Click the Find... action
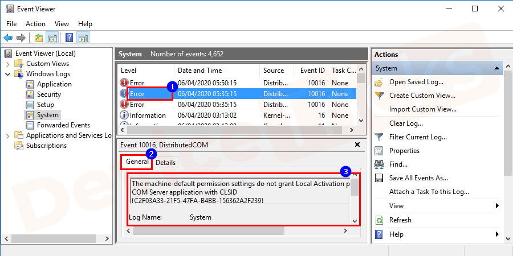 398,164
